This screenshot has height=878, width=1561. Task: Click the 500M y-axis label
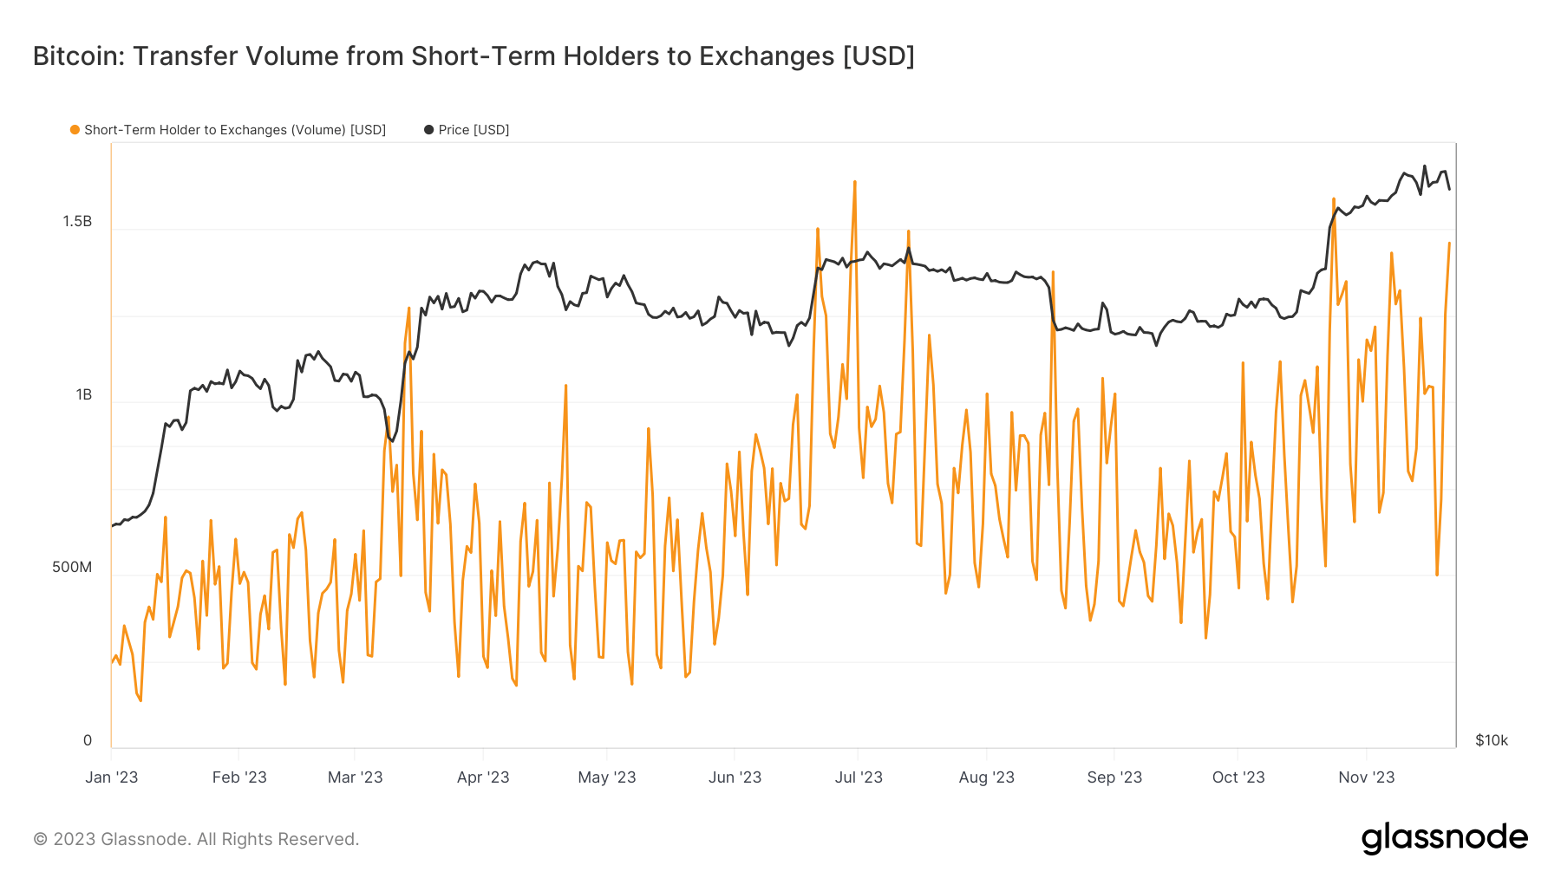click(x=72, y=568)
